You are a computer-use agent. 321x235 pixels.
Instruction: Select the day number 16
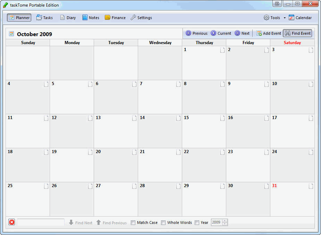[230, 118]
